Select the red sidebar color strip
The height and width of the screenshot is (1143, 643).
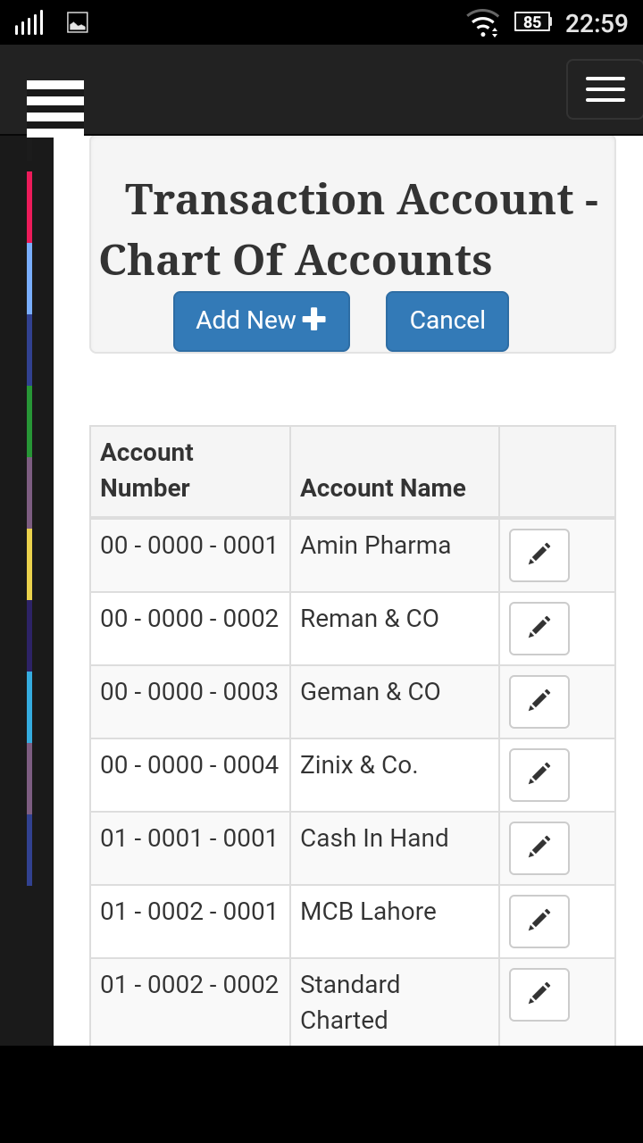coord(29,207)
